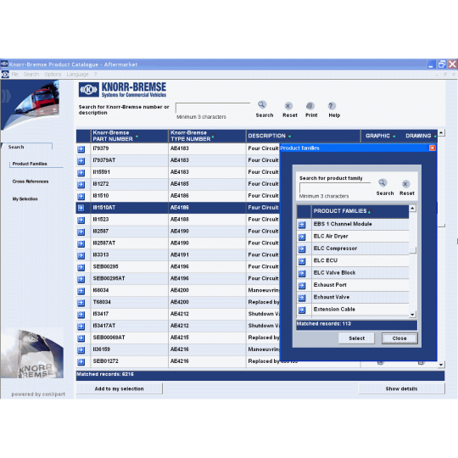Click the Show details button
The width and height of the screenshot is (458, 458).
pos(401,388)
